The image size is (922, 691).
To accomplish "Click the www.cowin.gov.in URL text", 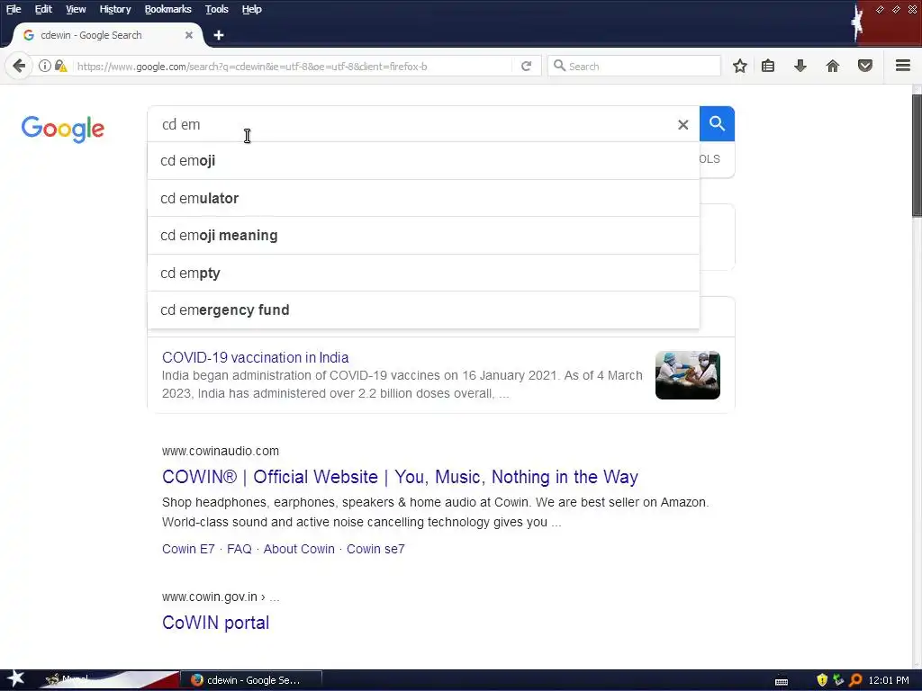I will pos(210,597).
